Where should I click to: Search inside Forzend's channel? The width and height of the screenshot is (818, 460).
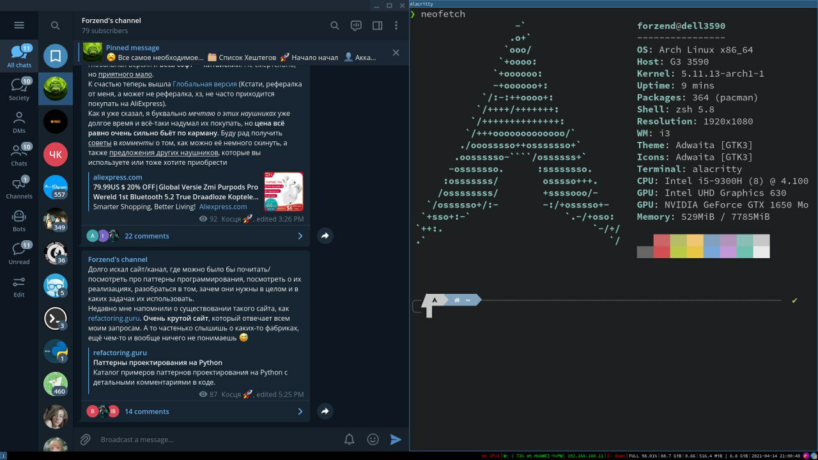pos(335,26)
